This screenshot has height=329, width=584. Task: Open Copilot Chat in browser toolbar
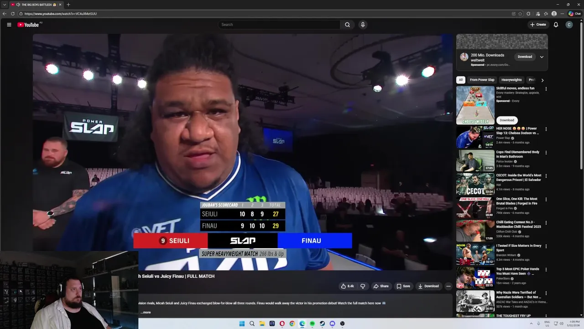click(574, 14)
